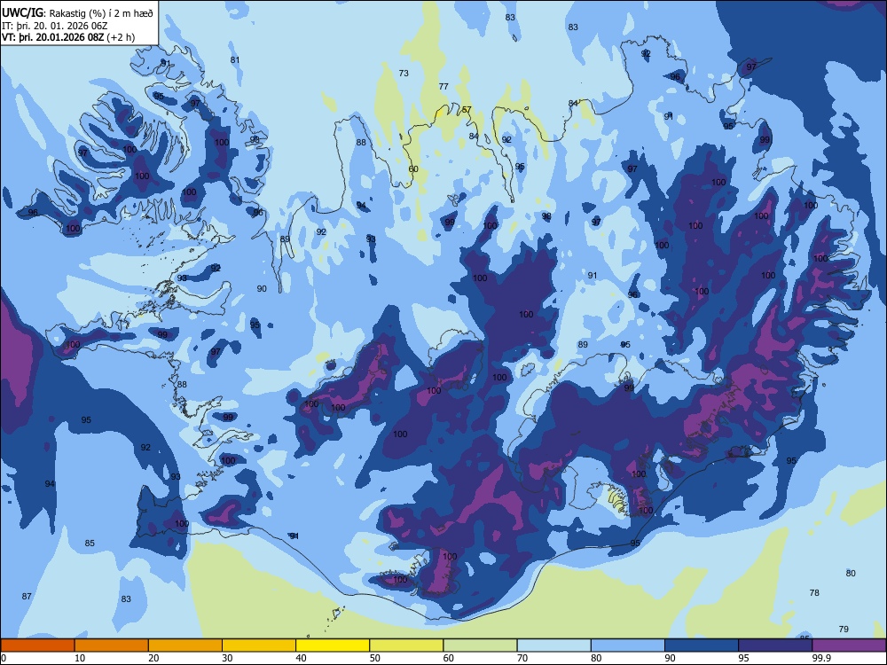The height and width of the screenshot is (665, 887).
Task: Click the 'IT: þri. 20. 01. 2026 06Z' line
Action: [55, 26]
